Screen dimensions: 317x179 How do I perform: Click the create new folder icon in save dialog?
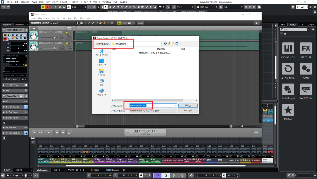[173, 44]
